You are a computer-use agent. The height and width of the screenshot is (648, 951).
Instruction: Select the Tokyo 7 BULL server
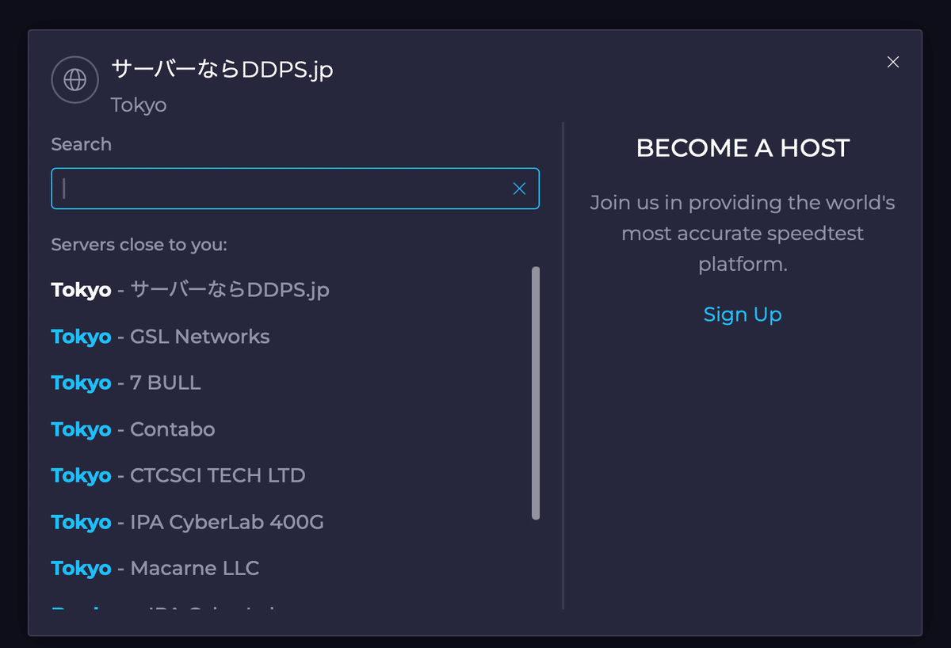click(126, 383)
